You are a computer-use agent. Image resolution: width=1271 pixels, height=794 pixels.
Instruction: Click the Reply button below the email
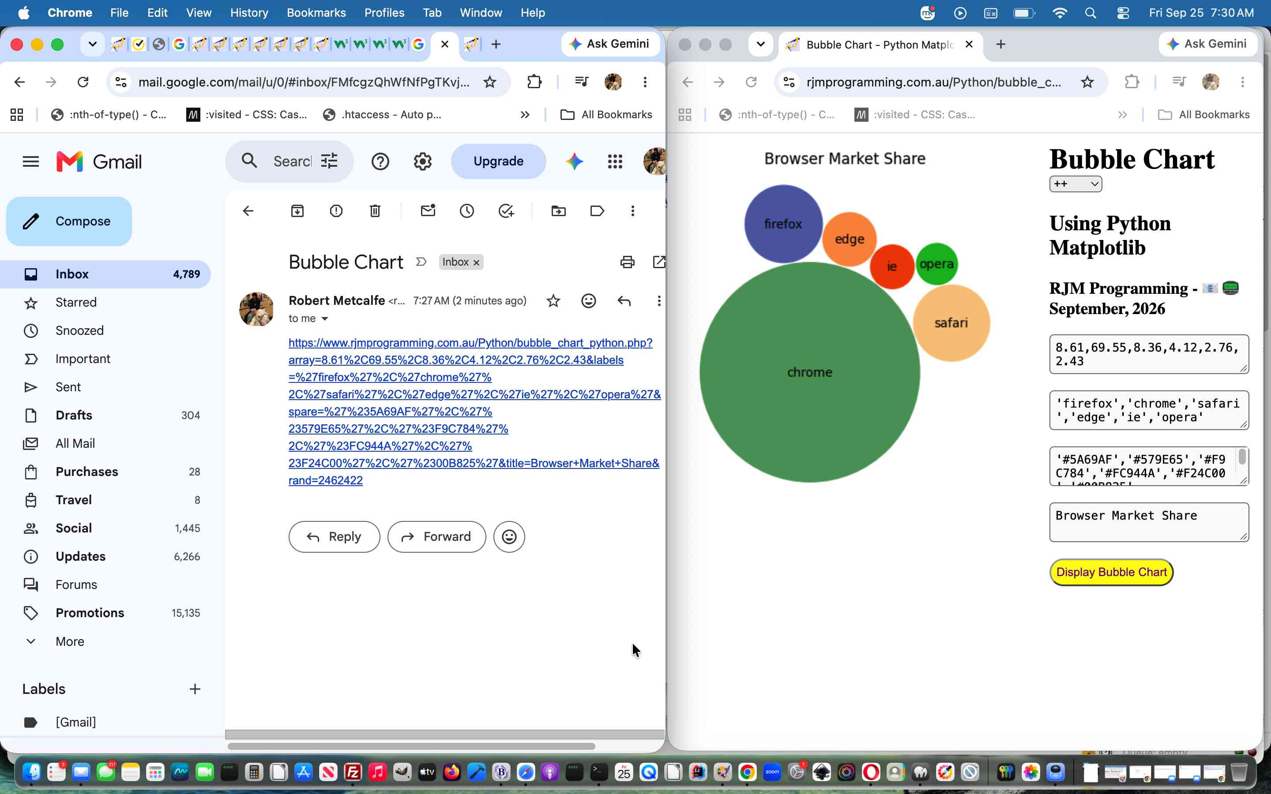click(334, 537)
